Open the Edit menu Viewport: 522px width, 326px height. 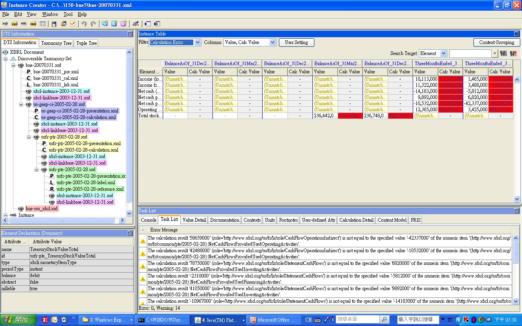coord(18,14)
